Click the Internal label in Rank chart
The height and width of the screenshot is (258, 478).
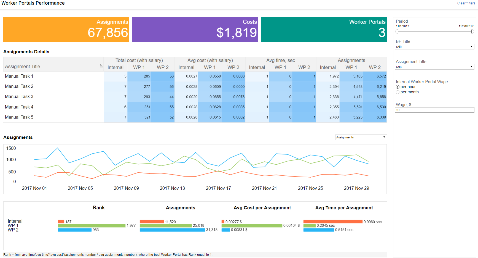click(15, 221)
